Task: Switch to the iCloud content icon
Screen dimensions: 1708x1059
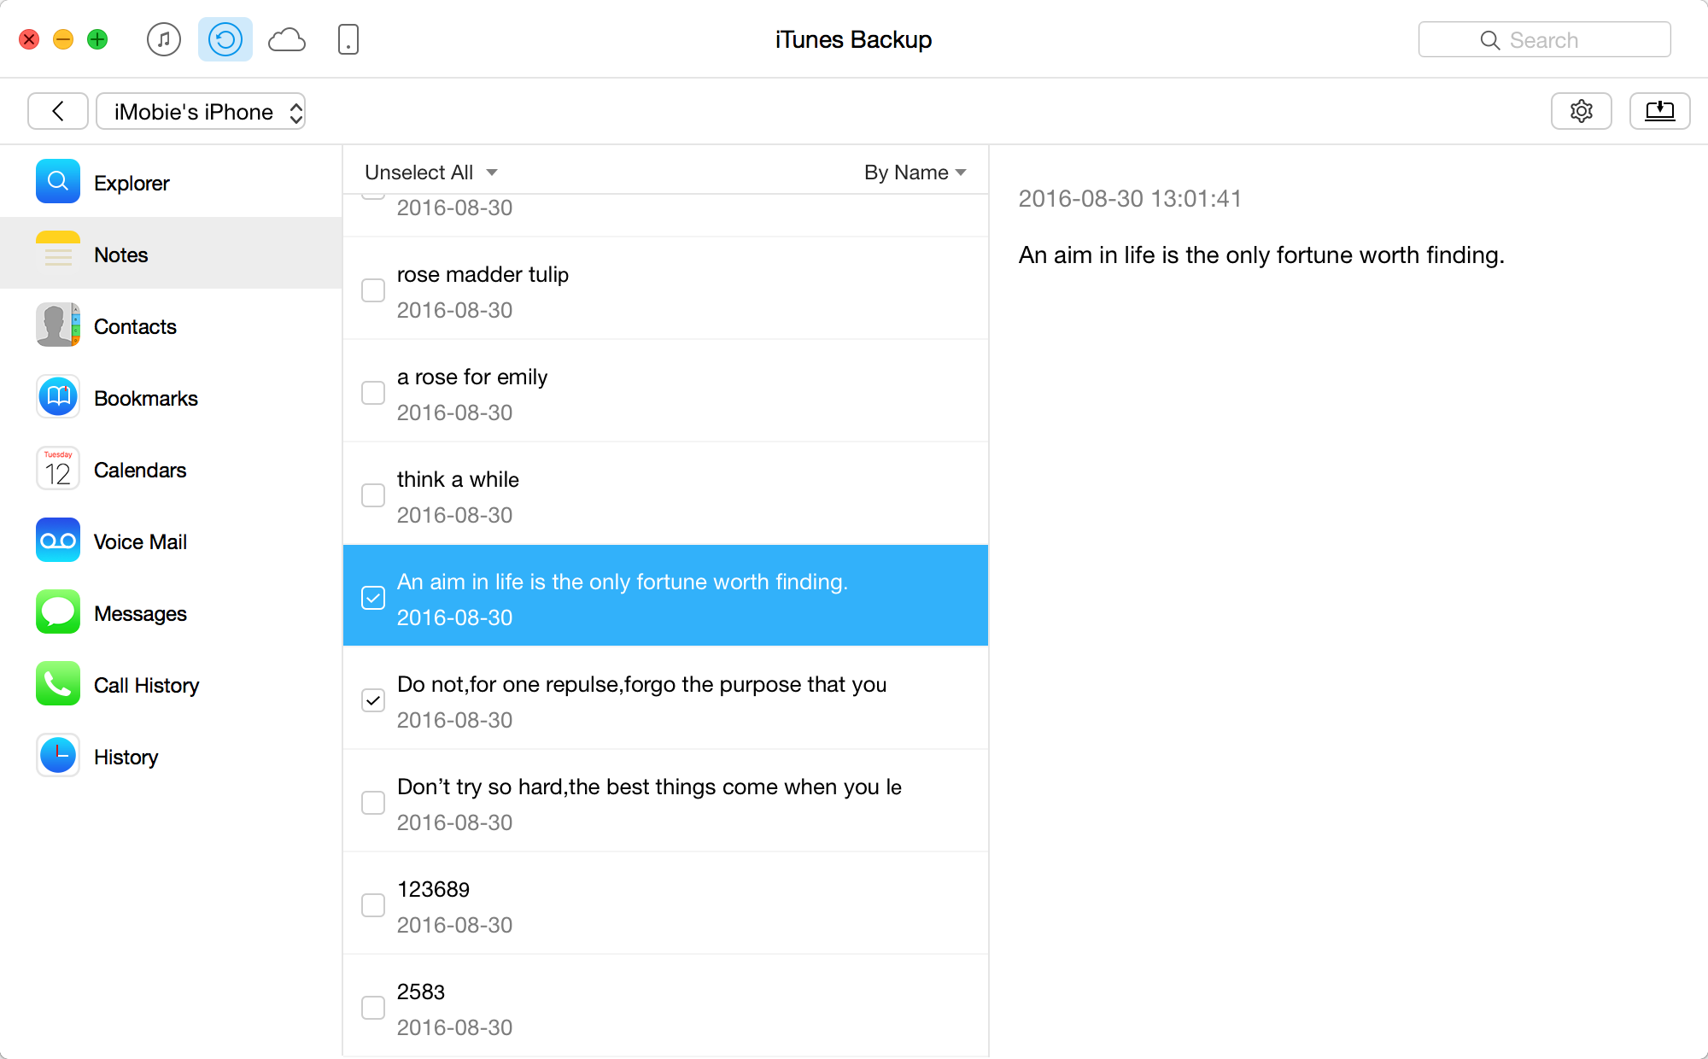Action: click(x=287, y=39)
